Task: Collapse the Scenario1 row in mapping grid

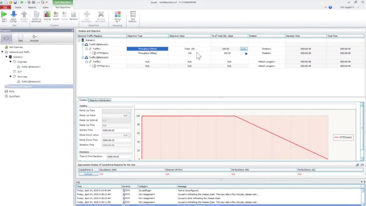Action: (79, 40)
